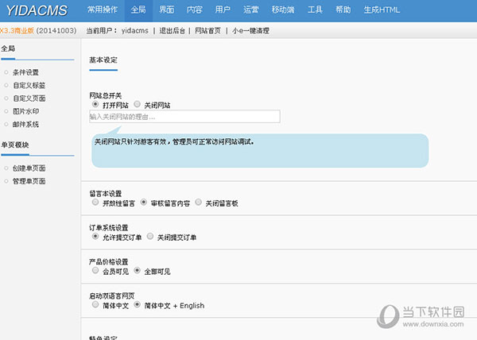Open the 运营 menu
The image size is (477, 340).
click(251, 10)
